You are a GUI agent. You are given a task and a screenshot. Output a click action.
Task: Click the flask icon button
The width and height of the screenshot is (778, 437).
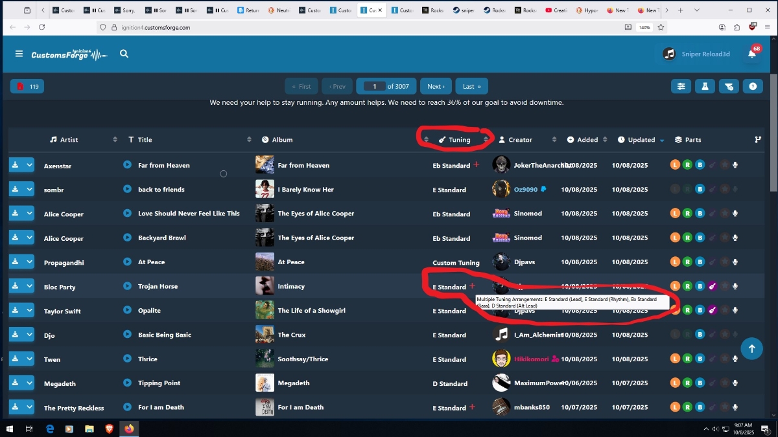coord(705,86)
